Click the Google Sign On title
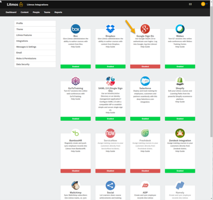 pos(145,36)
